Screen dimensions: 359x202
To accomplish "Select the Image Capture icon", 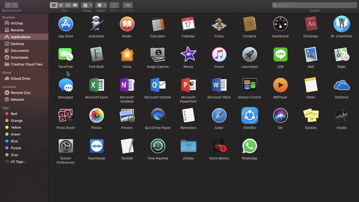I will (158, 54).
